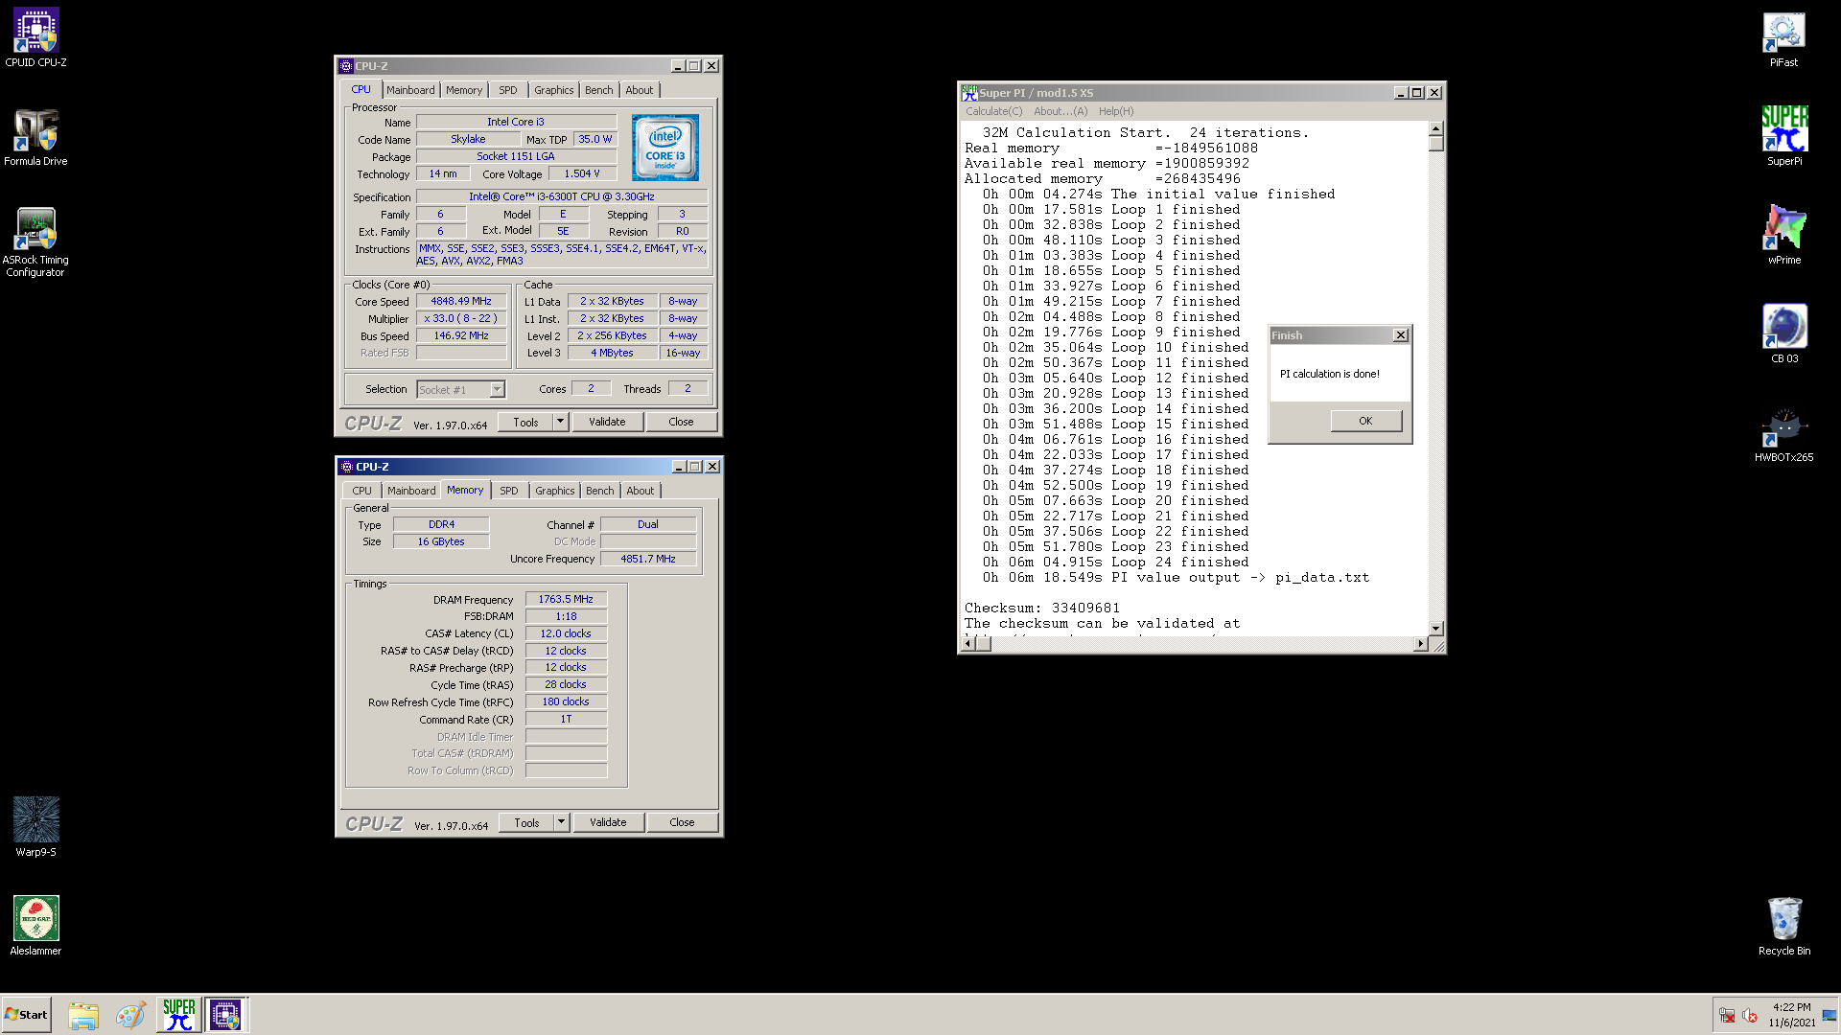Click Validate in bottom CPU-Z window
The image size is (1841, 1035).
coord(608,822)
